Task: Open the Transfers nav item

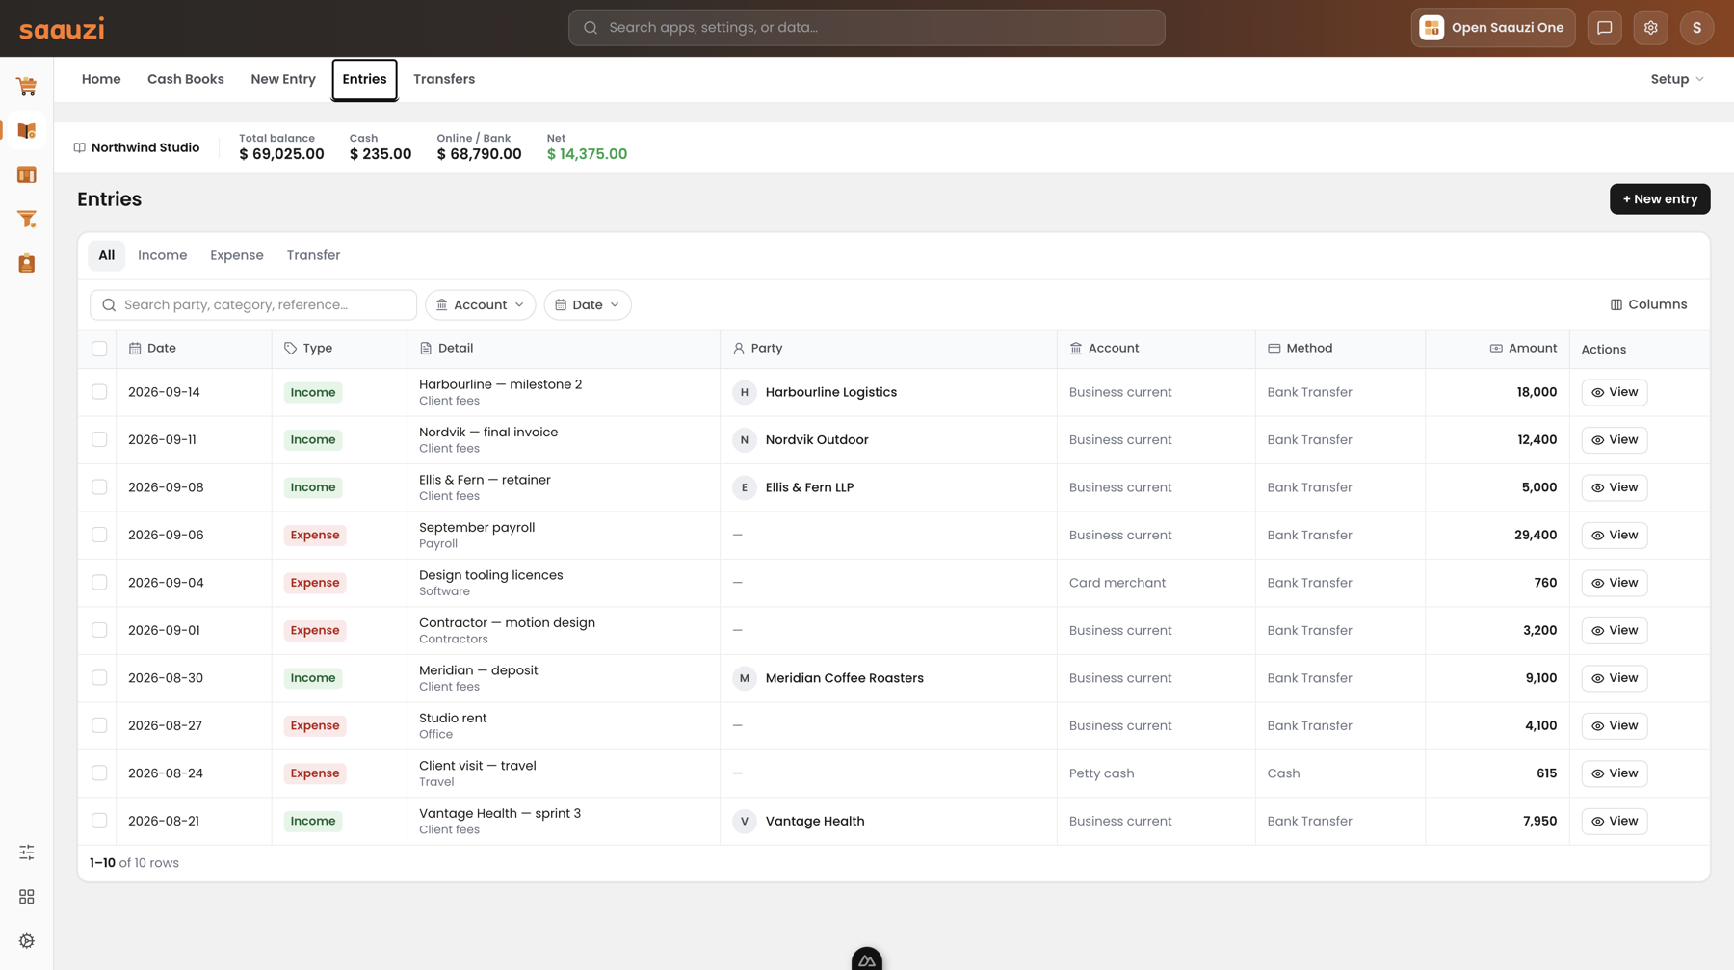Action: [x=444, y=79]
